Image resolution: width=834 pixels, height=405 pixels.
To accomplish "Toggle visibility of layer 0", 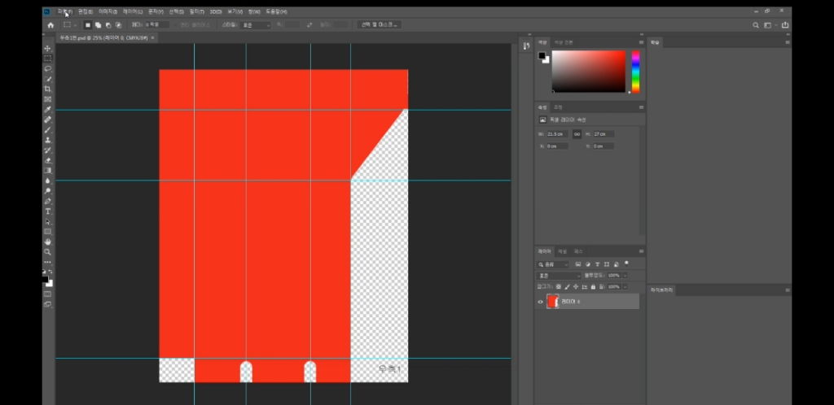I will point(541,302).
